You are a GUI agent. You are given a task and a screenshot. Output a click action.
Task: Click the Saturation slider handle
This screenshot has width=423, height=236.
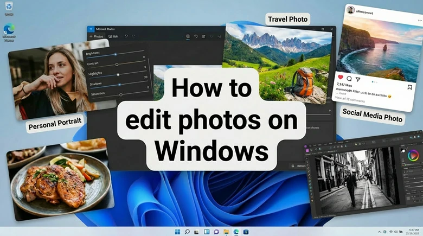pos(121,94)
